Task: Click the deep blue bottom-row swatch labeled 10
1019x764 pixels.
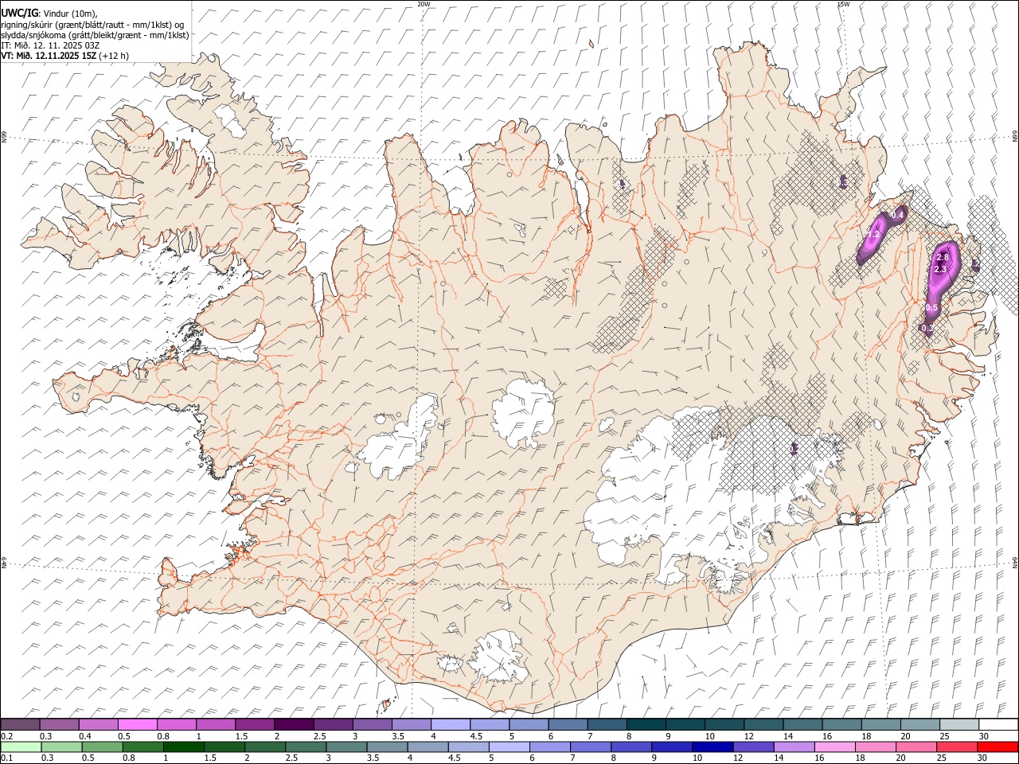Action: 713,747
